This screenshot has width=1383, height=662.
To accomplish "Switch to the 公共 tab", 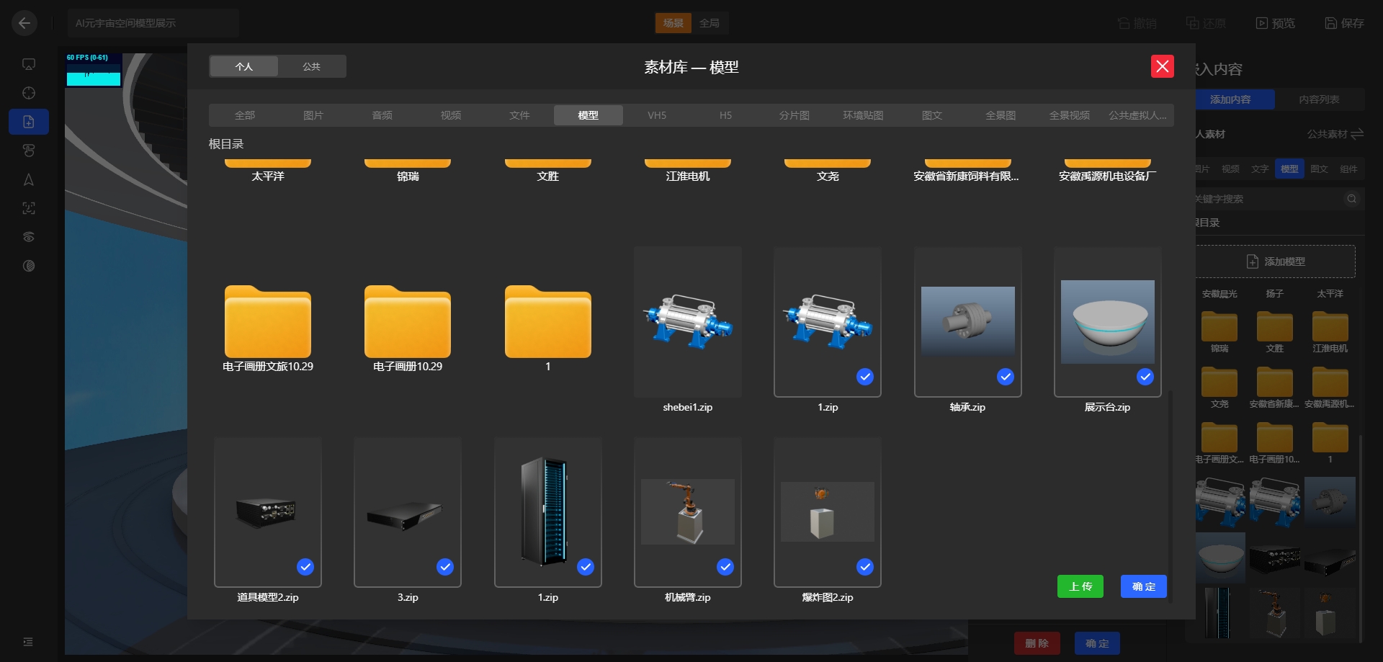I will [x=311, y=66].
